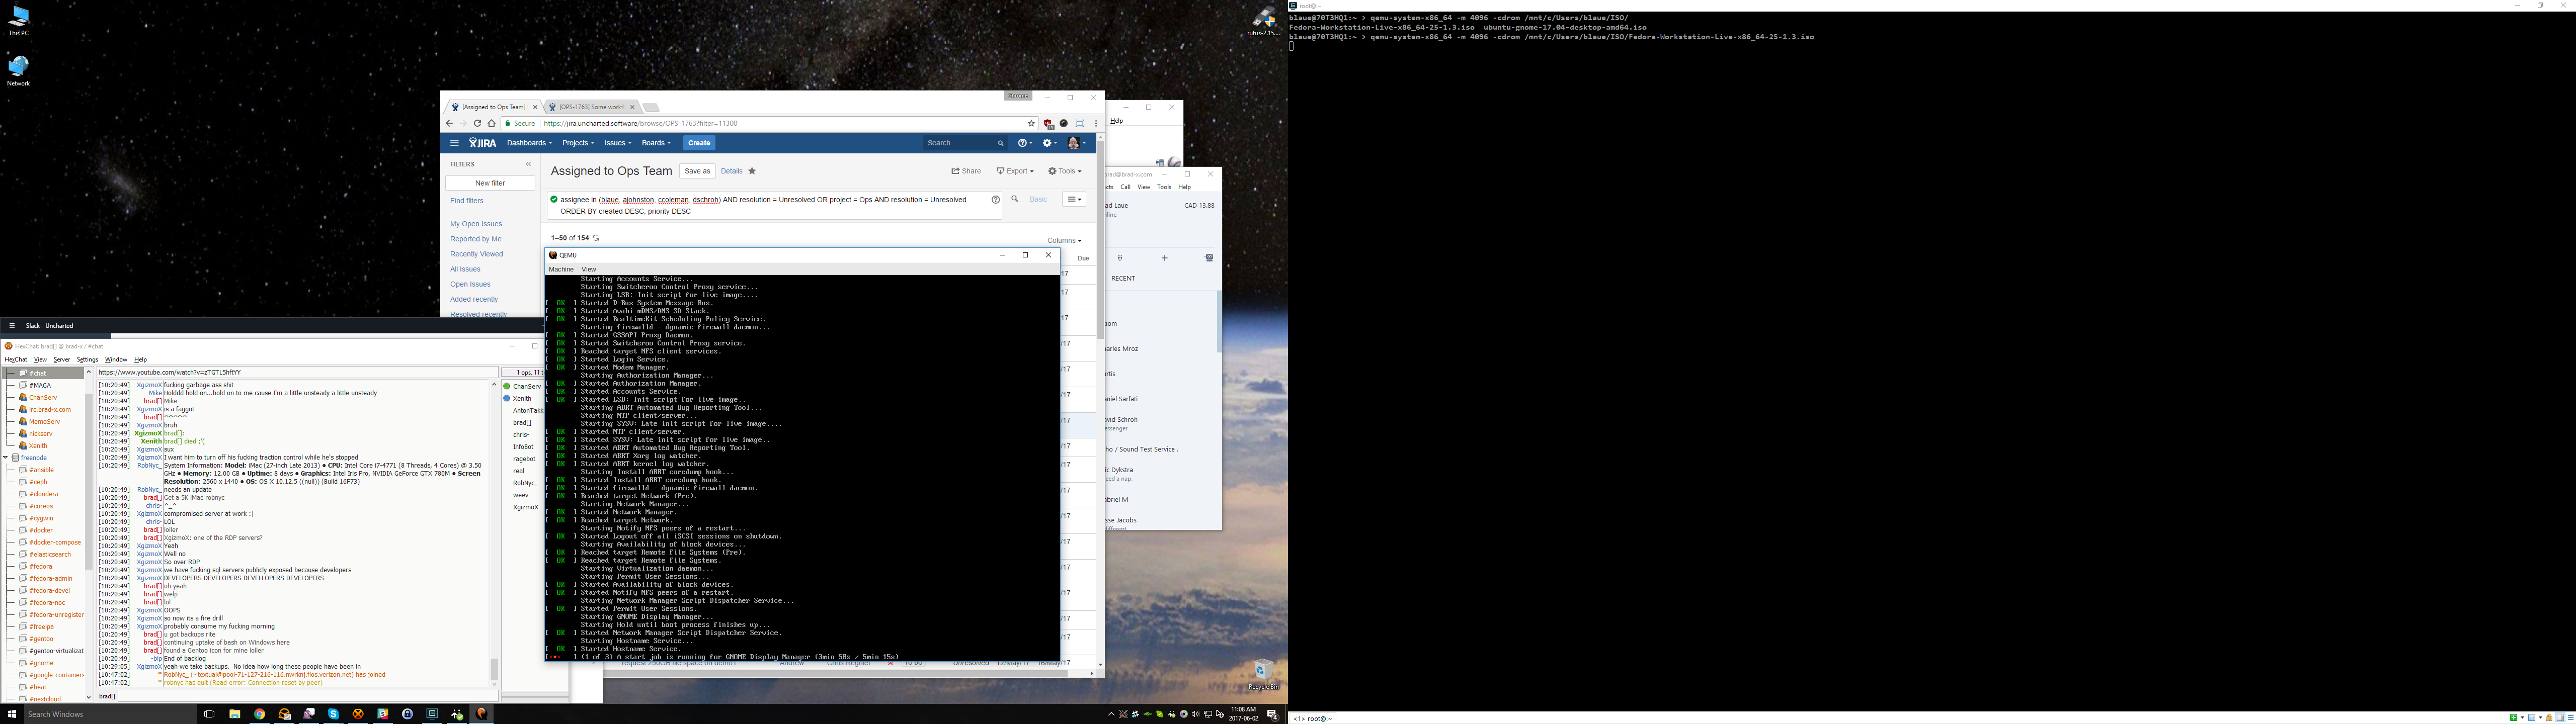
Task: Run Jira quick search magnifier icon
Action: tap(1000, 143)
